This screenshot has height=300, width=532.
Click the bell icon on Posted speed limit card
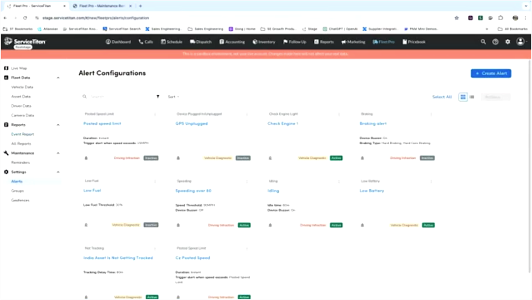pyautogui.click(x=86, y=158)
